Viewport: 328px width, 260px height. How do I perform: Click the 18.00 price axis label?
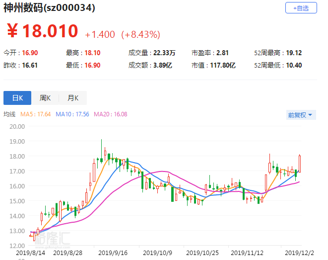click(x=17, y=156)
